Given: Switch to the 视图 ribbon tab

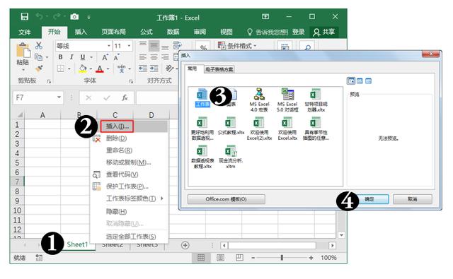Looking at the screenshot, I should pyautogui.click(x=226, y=32).
